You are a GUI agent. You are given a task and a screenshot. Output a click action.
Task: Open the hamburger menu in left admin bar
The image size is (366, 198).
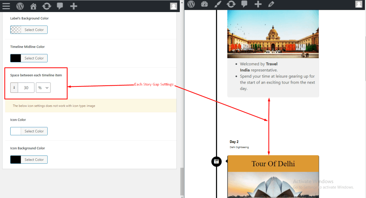coord(6,6)
